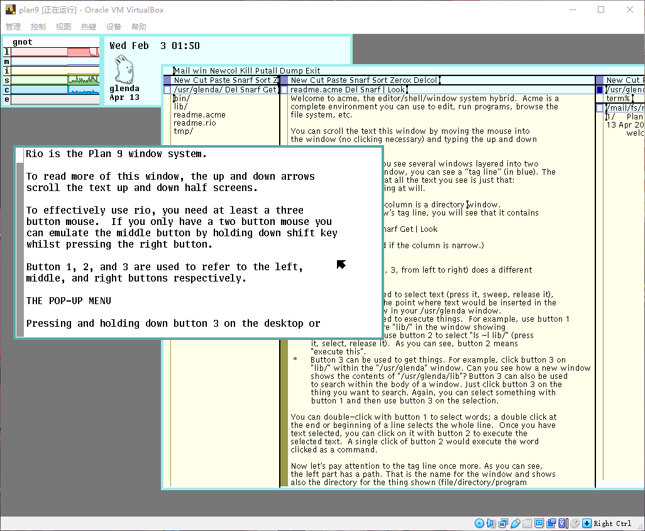Click readme.acme in the /usr/glenda/ listing
Image resolution: width=645 pixels, height=531 pixels.
click(x=199, y=115)
